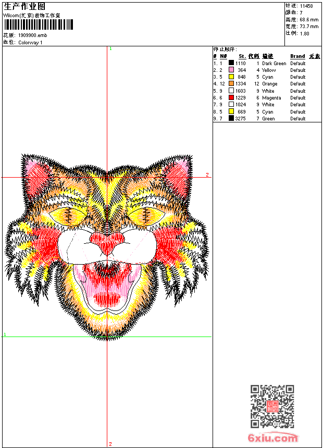Select the height value '68.6 mm'
323x448 pixels.
pyautogui.click(x=309, y=20)
